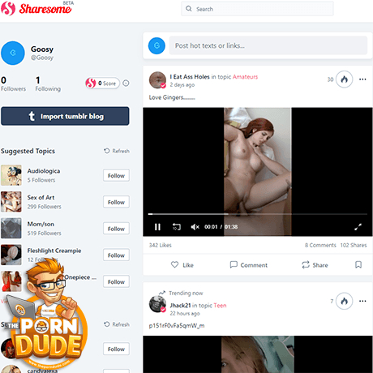373x373 pixels.
Task: Click the Trending now arrow icon
Action: [x=162, y=293]
